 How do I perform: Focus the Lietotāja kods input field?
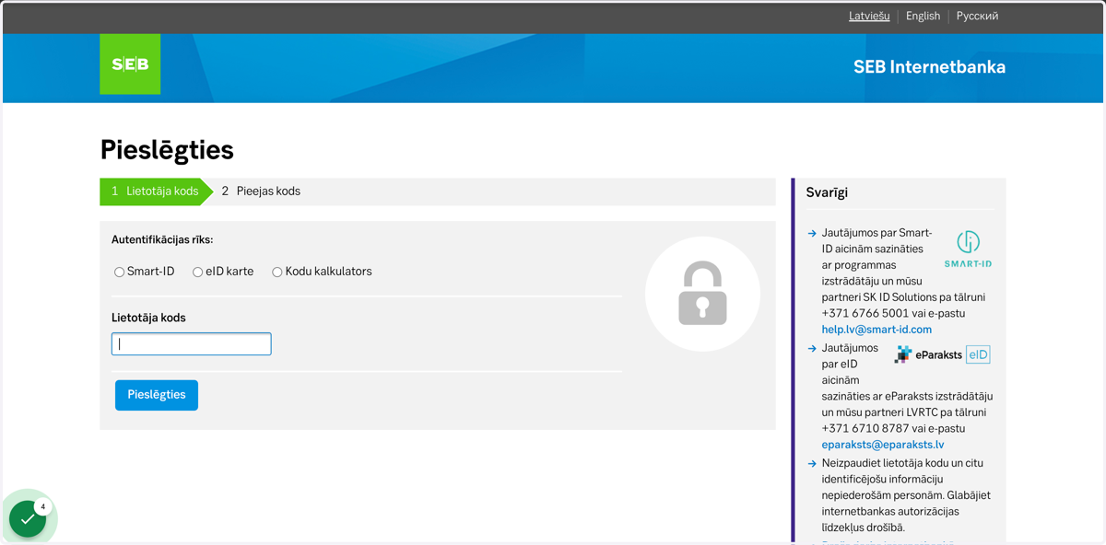(x=192, y=344)
